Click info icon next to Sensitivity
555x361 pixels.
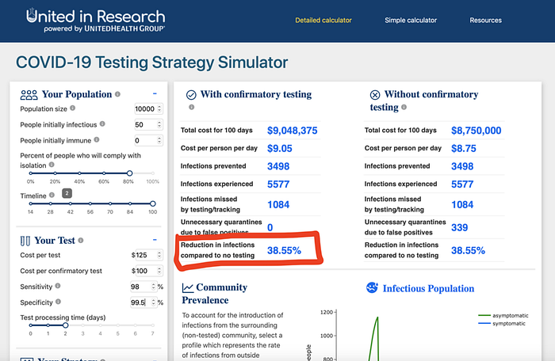click(x=58, y=286)
